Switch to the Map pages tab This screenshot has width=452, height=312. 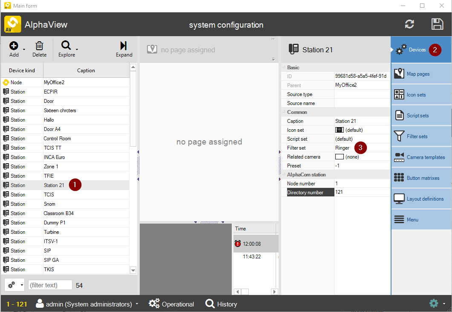pos(420,74)
